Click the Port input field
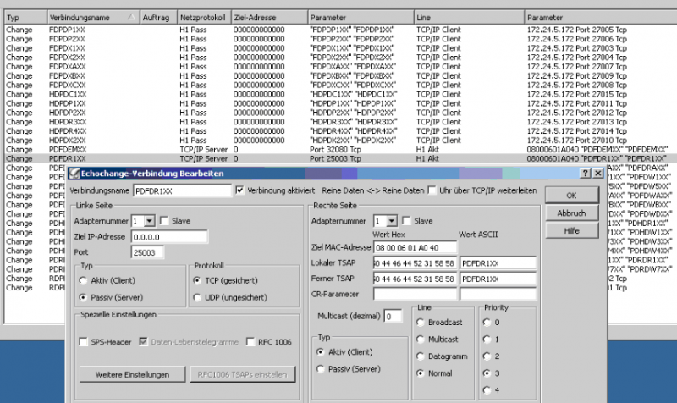Viewport: 677px width, 403px height. [148, 252]
